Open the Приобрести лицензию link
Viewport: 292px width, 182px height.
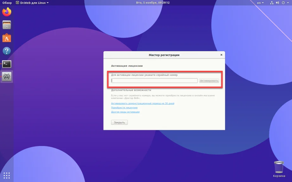click(x=124, y=107)
